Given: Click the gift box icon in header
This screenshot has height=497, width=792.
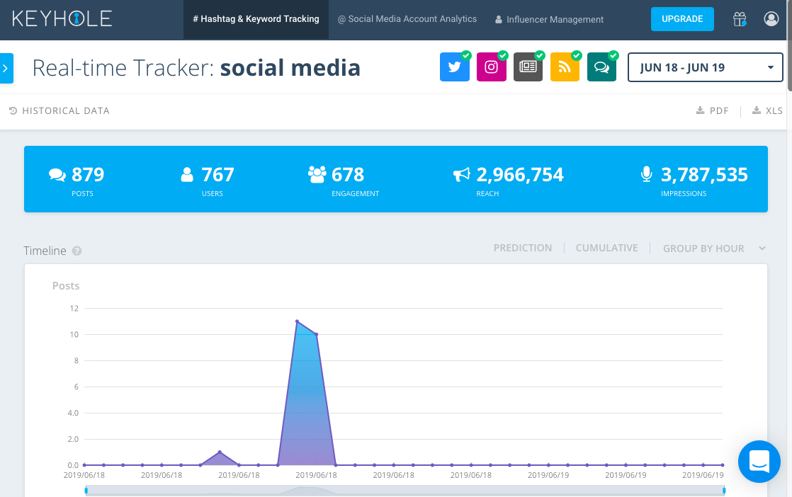Looking at the screenshot, I should tap(740, 19).
